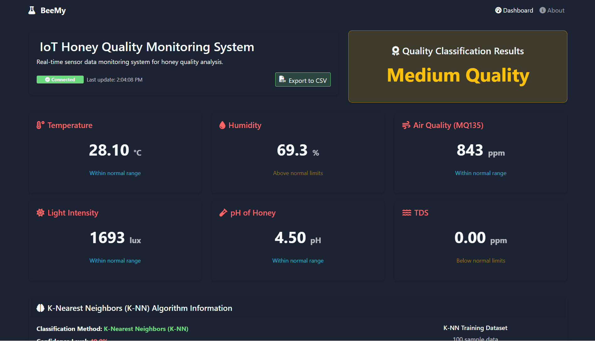Screen dimensions: 595x341
Task: Click the K-Nearest Neighbors (K-NN) green link
Action: [146, 329]
